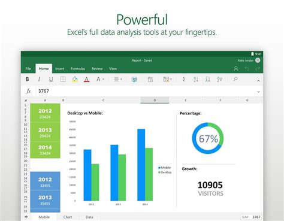This screenshot has width=284, height=221.
Task: Add a new sheet plus icon
Action: pyautogui.click(x=26, y=217)
